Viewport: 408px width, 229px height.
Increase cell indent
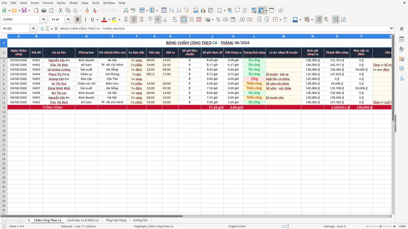pyautogui.click(x=259, y=20)
